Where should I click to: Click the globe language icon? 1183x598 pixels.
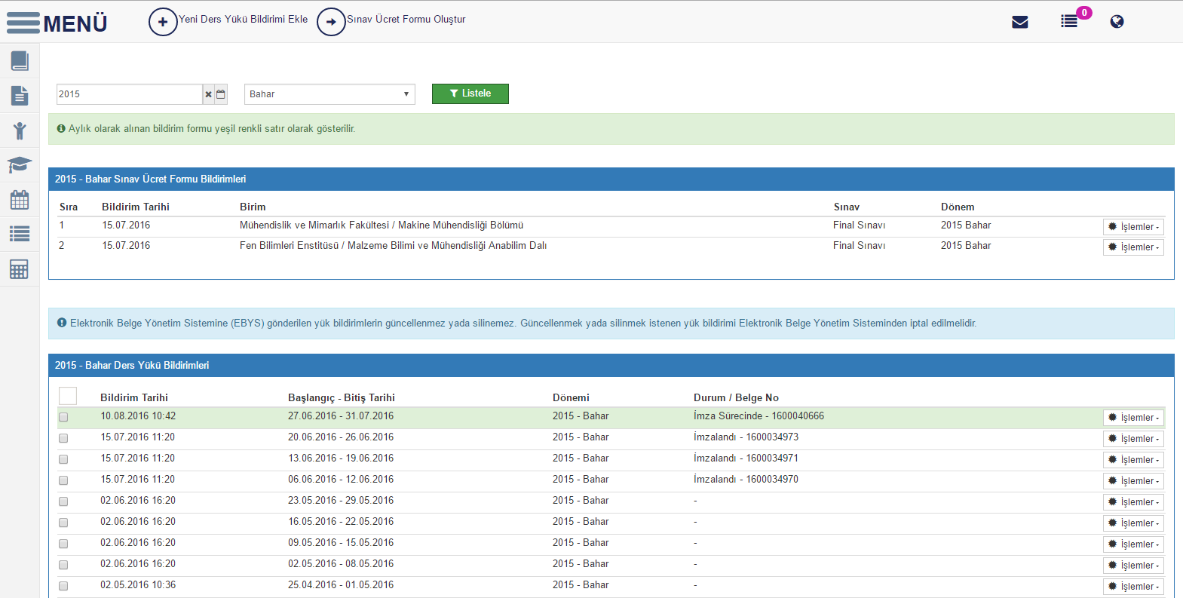1117,22
